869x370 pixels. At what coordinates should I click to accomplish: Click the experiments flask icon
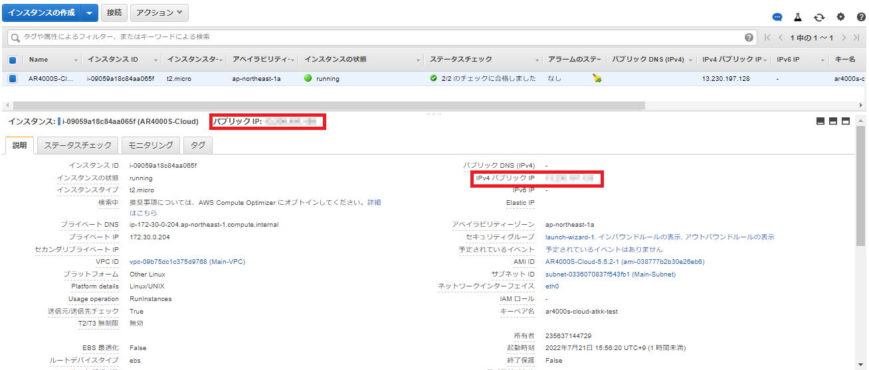click(798, 17)
